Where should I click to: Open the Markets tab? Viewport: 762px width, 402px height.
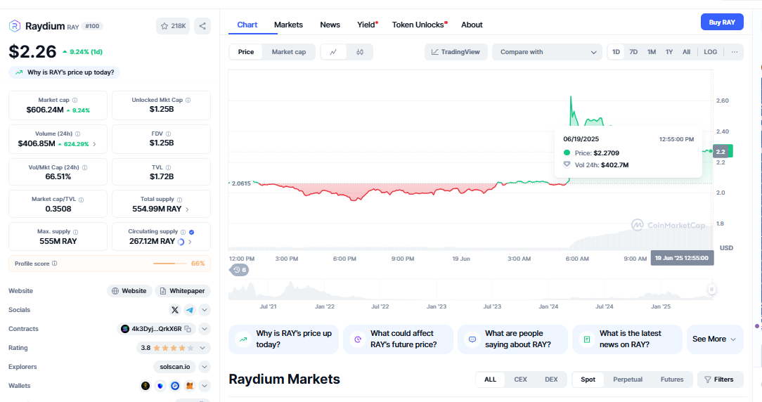point(288,25)
